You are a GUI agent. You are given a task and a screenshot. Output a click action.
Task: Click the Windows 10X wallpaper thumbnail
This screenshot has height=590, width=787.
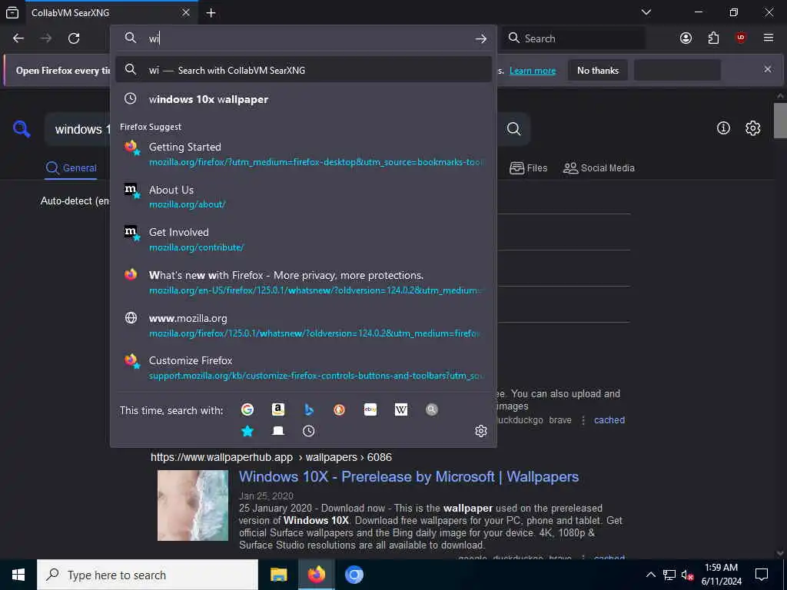[x=193, y=505]
